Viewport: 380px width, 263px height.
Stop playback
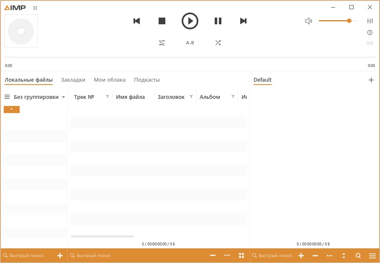click(162, 21)
